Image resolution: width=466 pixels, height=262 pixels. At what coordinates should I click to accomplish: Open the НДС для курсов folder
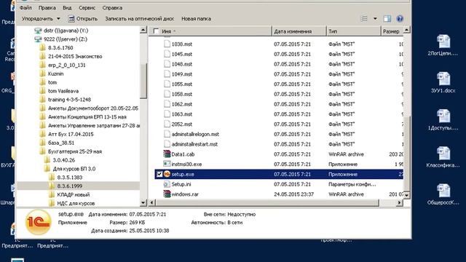[x=71, y=203]
